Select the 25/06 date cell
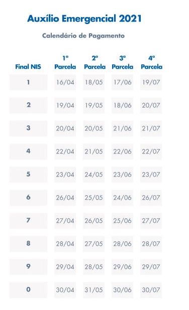This screenshot has height=310, width=189. point(122,221)
